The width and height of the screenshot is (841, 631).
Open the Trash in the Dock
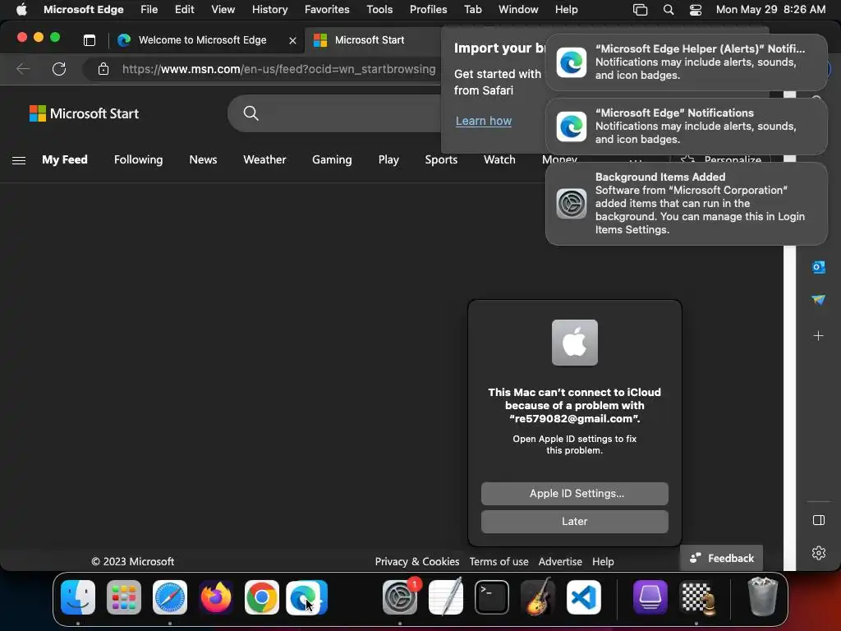coord(763,596)
